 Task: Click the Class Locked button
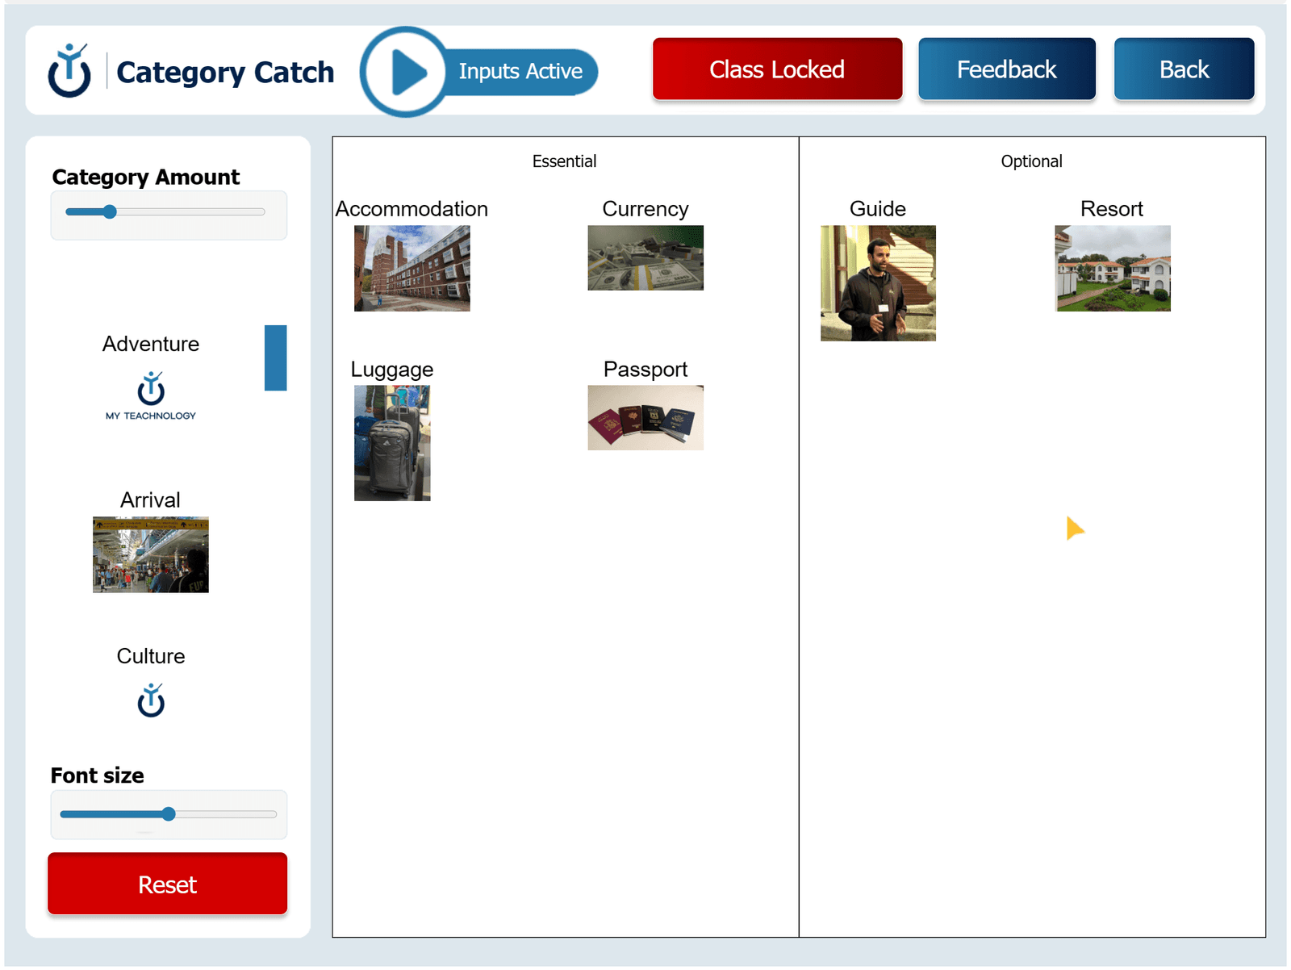(x=777, y=69)
